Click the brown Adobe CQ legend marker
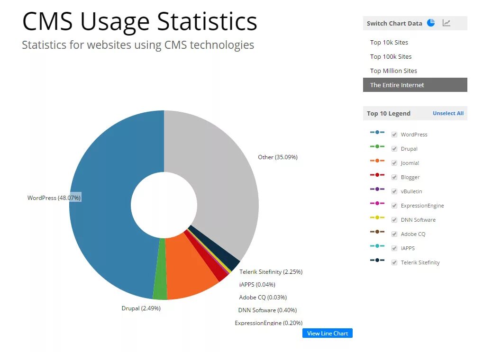 [x=377, y=232]
